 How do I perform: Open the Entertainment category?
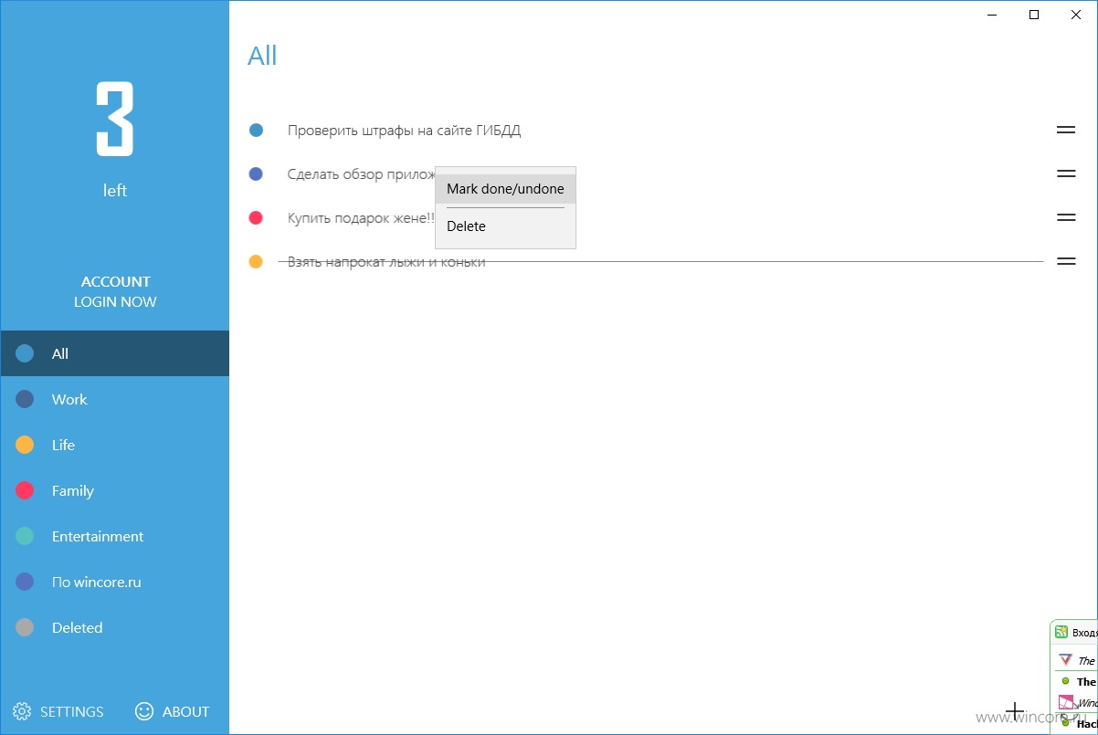(x=115, y=536)
